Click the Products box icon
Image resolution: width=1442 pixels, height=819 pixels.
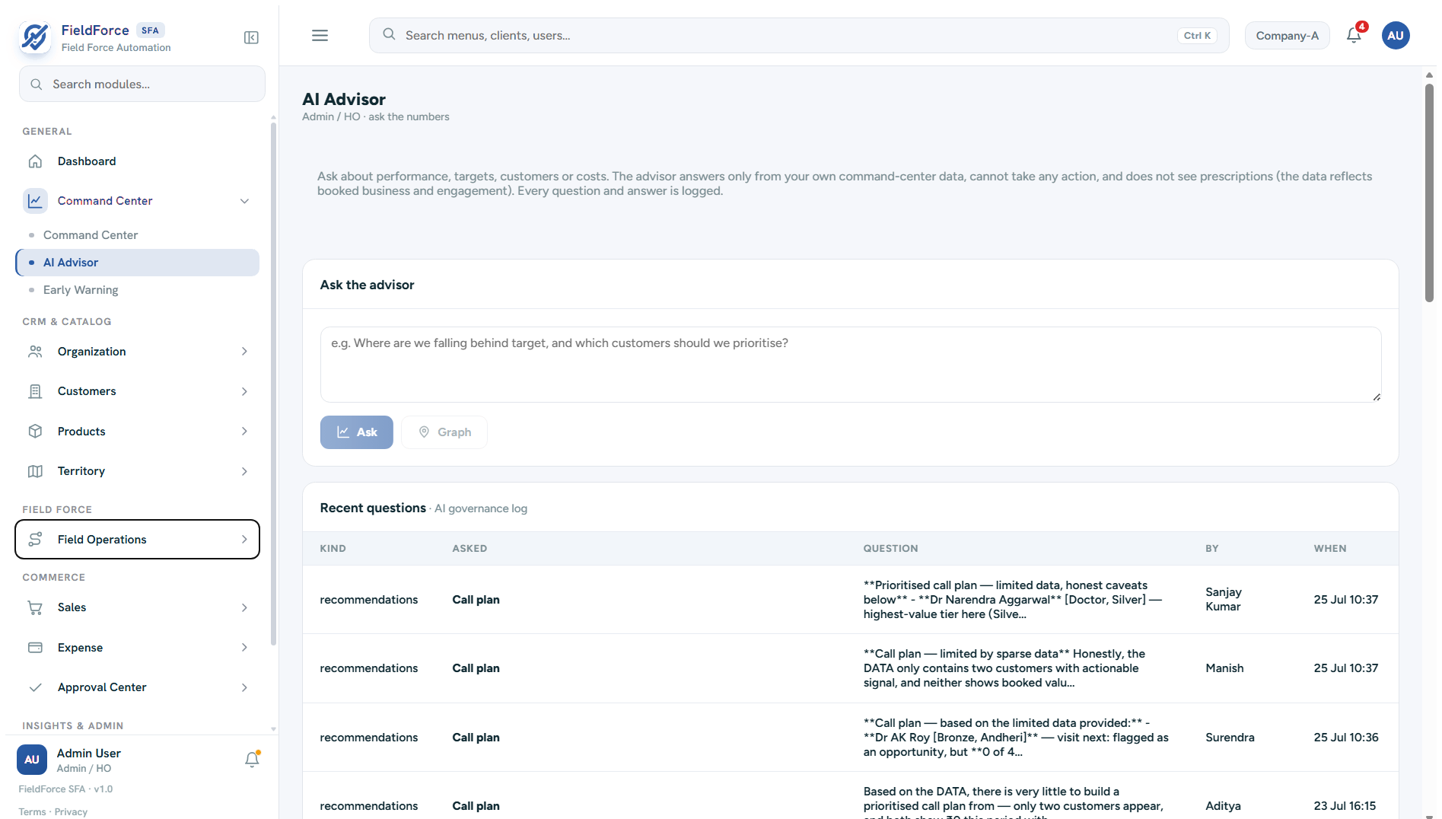pyautogui.click(x=35, y=432)
